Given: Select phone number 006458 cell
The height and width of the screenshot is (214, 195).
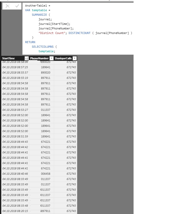Looking at the screenshot, I should [x=42, y=174].
